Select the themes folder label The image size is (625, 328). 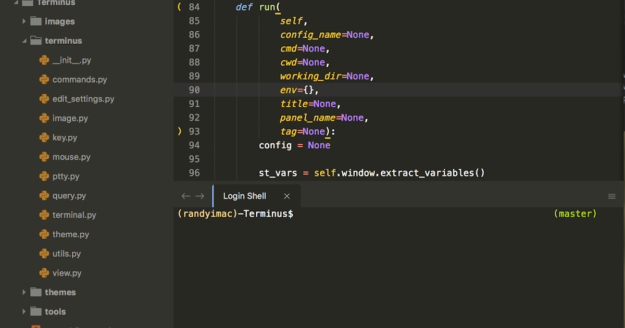click(60, 292)
